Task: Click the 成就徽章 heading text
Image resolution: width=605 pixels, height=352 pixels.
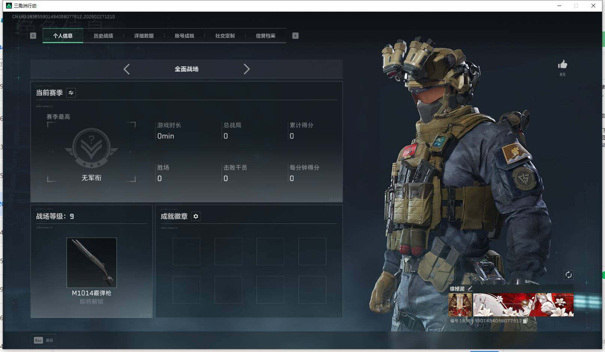Action: point(174,216)
